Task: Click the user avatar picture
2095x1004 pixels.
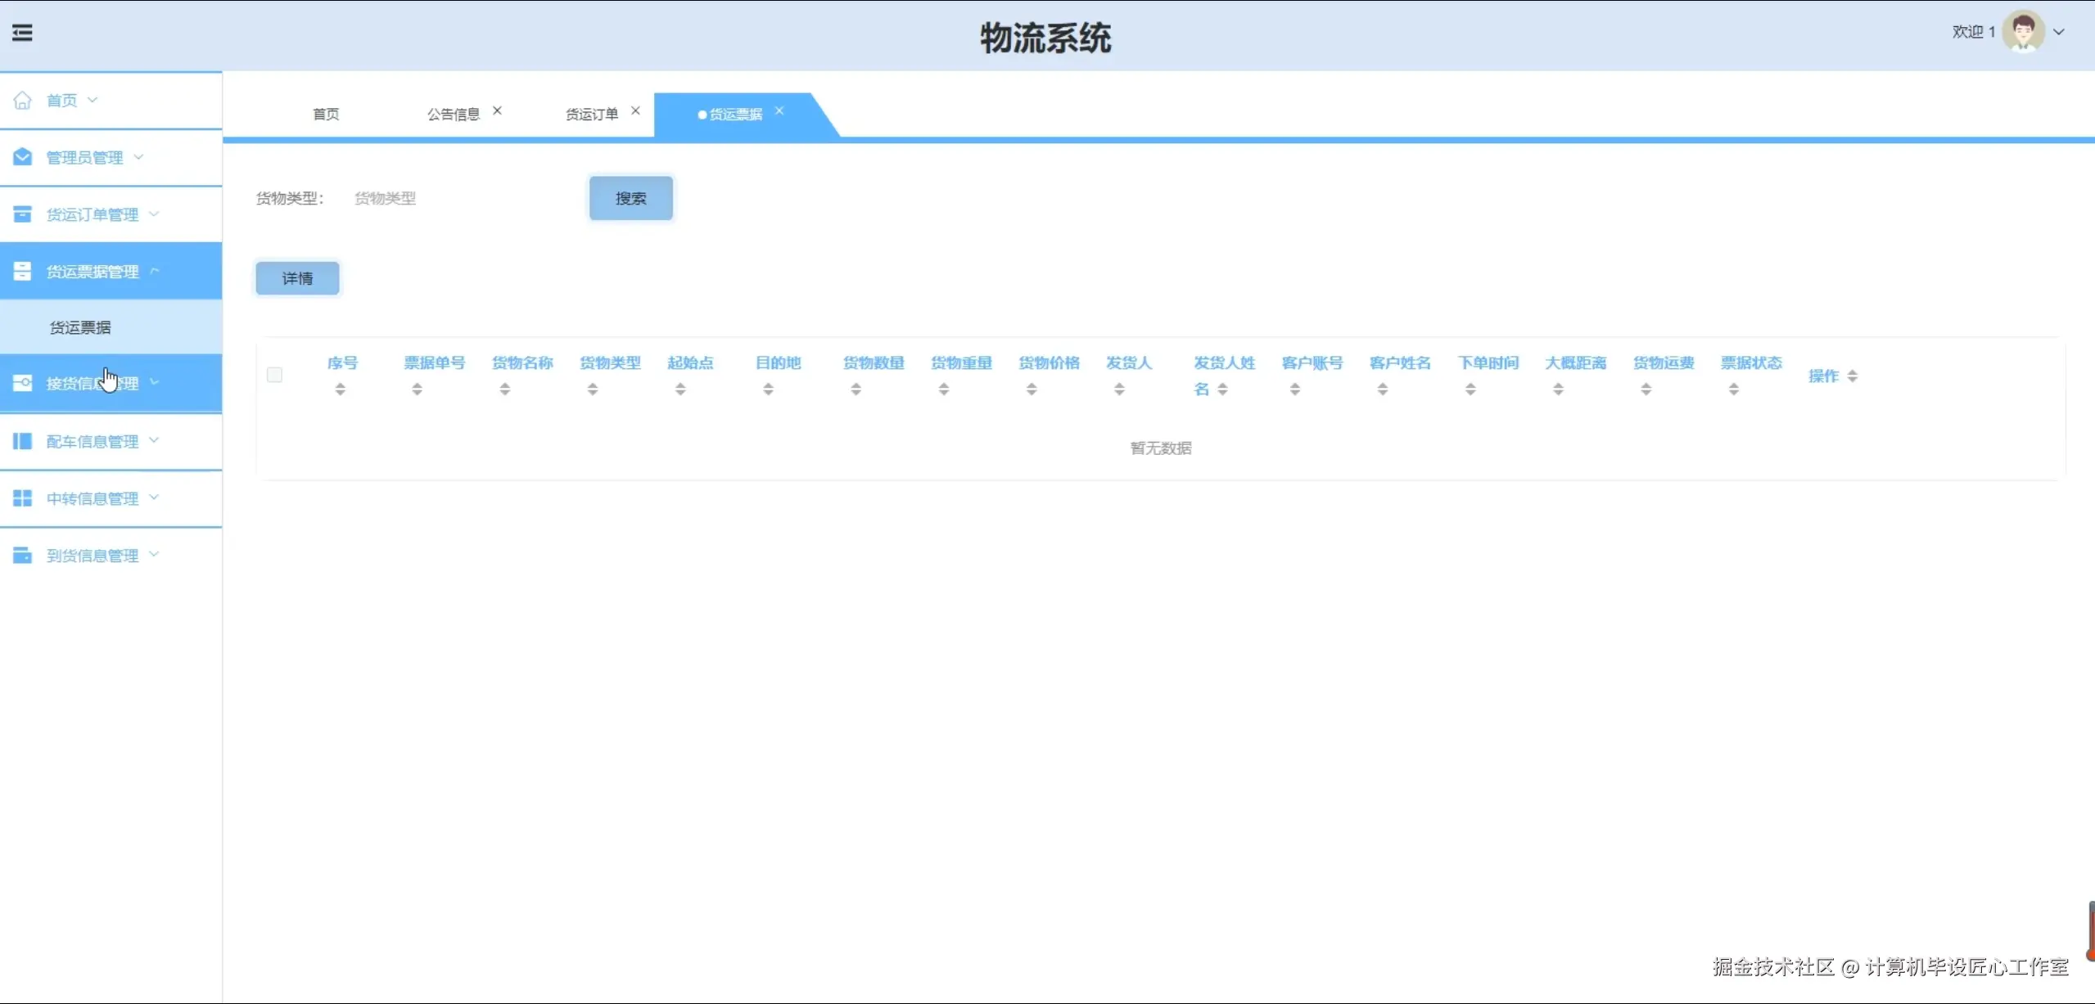Action: [2023, 32]
